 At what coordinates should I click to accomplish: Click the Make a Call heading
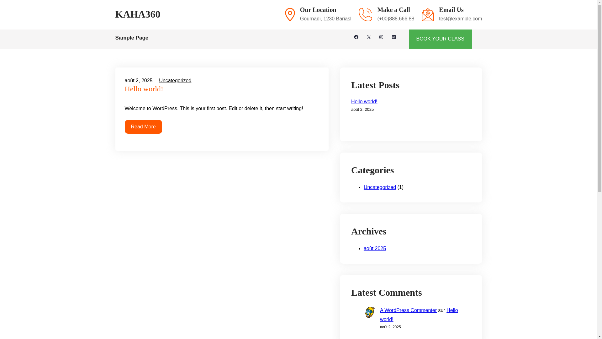pyautogui.click(x=393, y=10)
